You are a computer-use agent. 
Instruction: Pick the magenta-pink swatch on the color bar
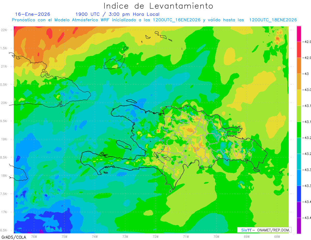click(x=299, y=34)
